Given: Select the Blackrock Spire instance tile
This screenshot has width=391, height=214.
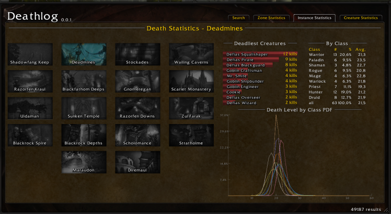Looking at the screenshot, I should click(30, 136).
